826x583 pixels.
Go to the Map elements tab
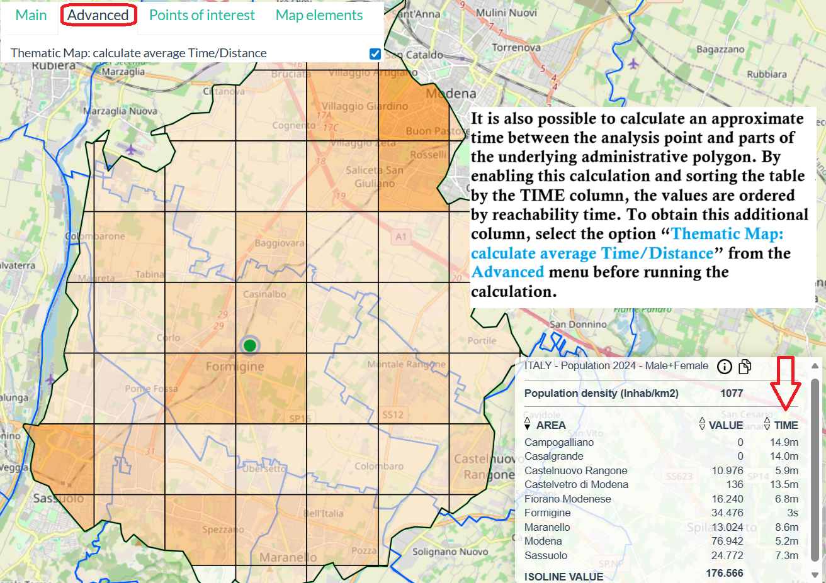click(x=319, y=15)
